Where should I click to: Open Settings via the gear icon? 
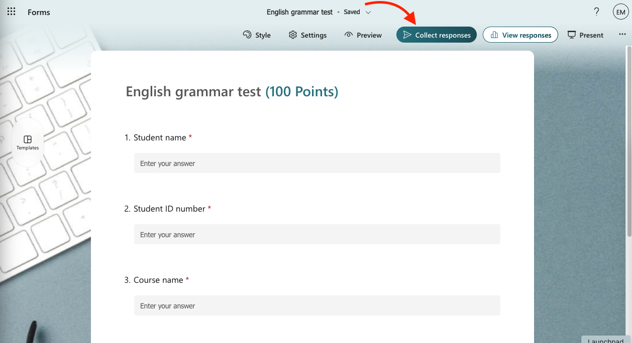pos(293,35)
